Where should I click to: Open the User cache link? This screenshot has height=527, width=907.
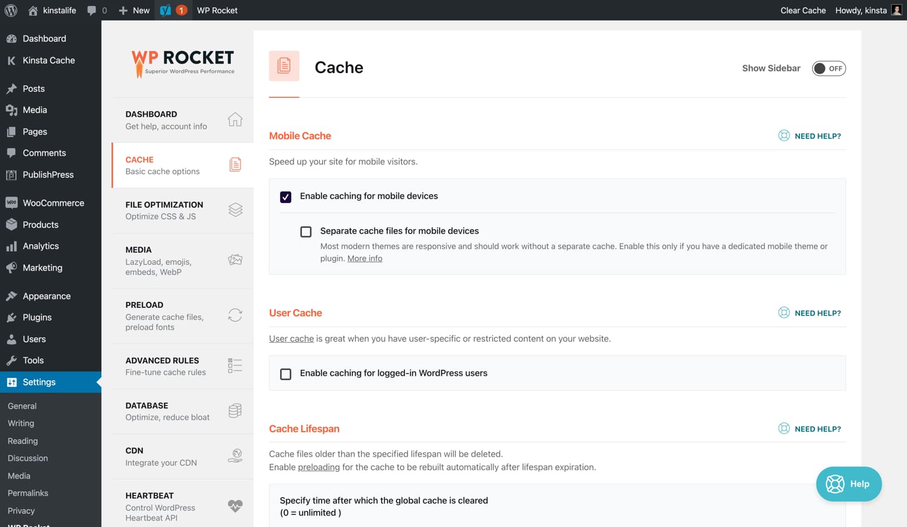291,338
